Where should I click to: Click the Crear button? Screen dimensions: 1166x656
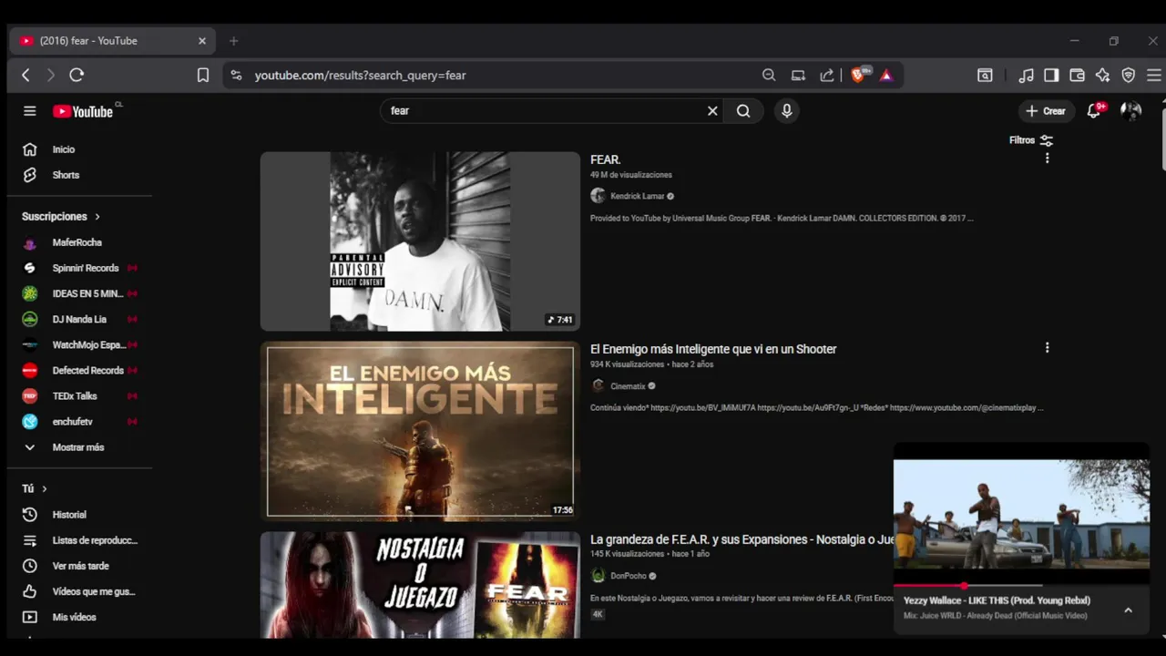pos(1045,111)
